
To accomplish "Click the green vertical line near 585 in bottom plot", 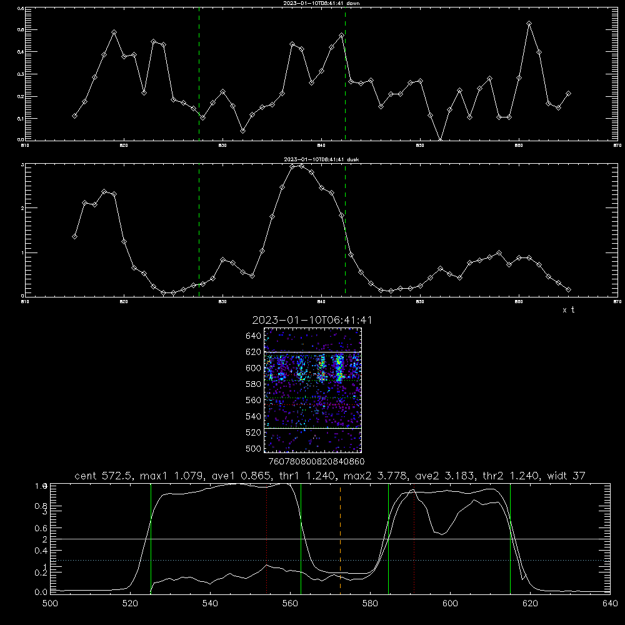I will click(388, 538).
